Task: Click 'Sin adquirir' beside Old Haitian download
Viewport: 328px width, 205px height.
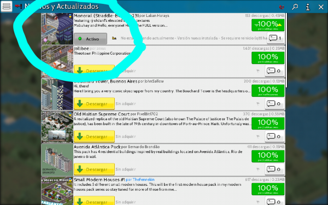Action: tap(126, 136)
